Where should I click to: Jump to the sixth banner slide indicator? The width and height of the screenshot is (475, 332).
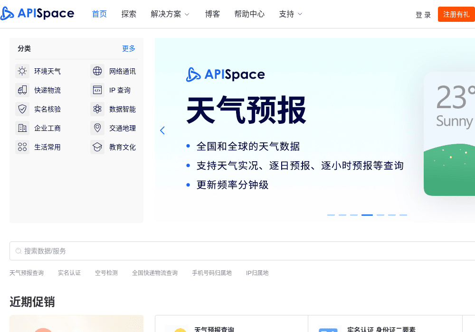point(392,215)
